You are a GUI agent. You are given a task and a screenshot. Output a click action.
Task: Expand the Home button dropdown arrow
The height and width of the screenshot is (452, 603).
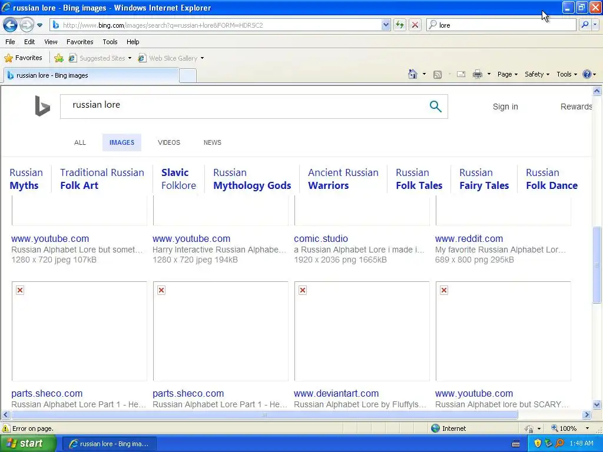click(424, 74)
